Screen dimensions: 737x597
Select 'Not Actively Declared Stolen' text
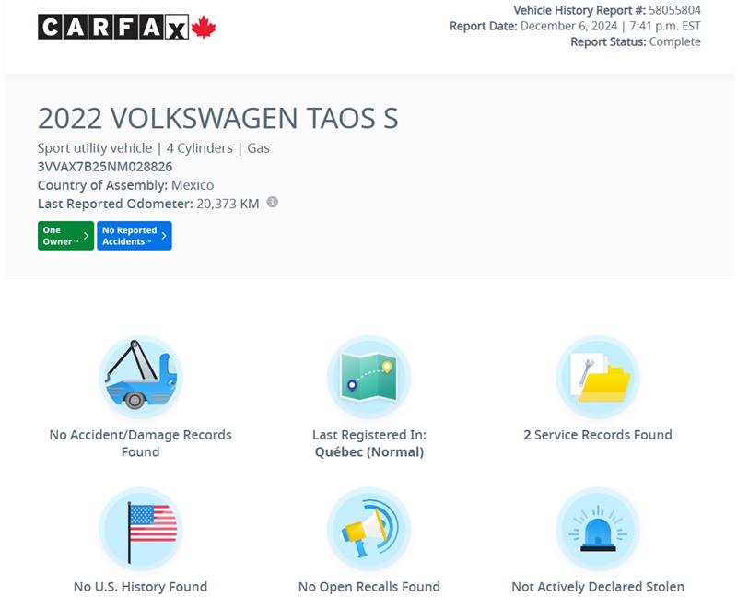coord(598,587)
